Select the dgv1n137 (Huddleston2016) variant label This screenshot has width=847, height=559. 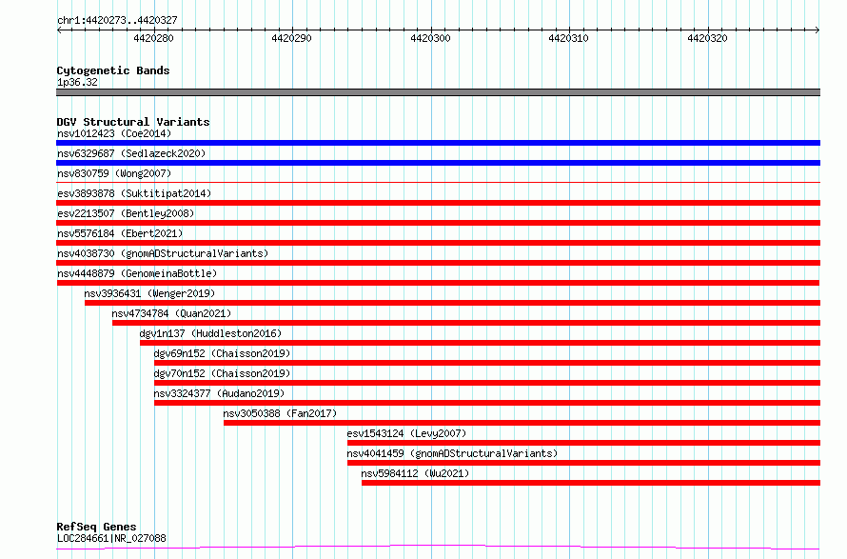tap(210, 333)
